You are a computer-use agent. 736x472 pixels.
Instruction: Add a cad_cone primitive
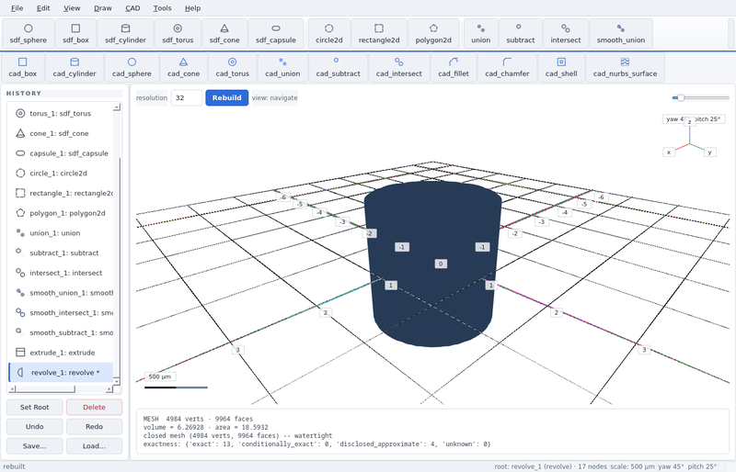click(183, 68)
